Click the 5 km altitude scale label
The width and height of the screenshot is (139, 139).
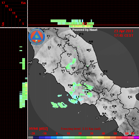click(23, 24)
